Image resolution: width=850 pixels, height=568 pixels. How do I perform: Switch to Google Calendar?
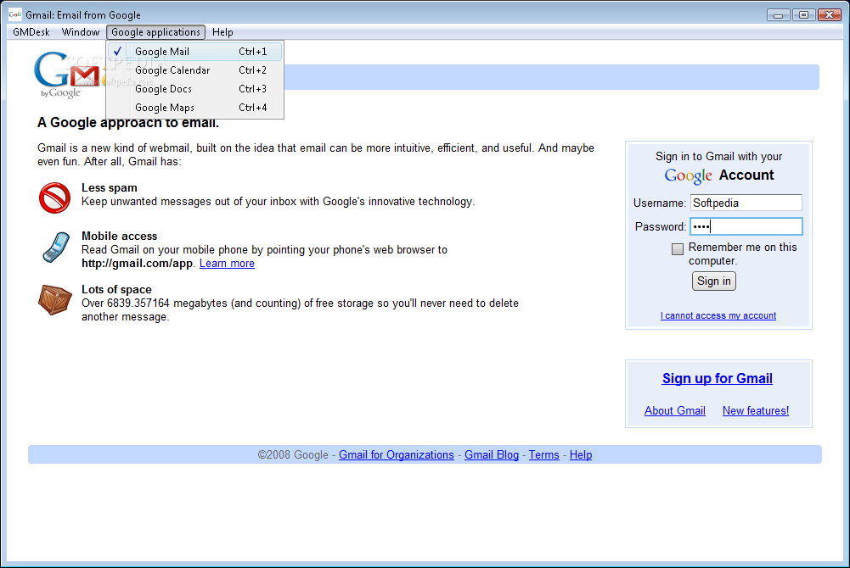tap(195, 70)
